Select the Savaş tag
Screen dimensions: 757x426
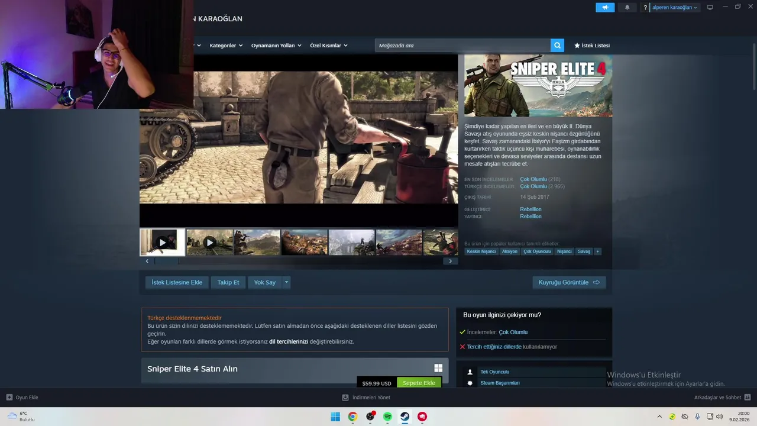click(x=584, y=251)
